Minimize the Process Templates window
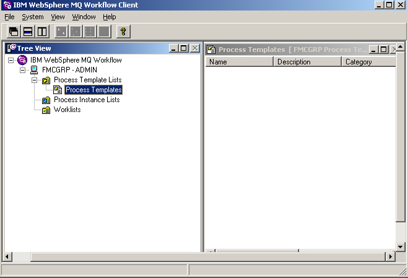 [374, 49]
